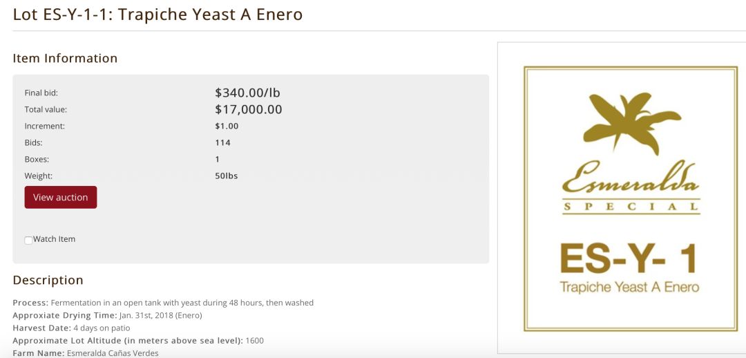Screen dimensions: 746x358
Task: Click the Esmeralda script wordmark in the image
Action: (x=630, y=178)
